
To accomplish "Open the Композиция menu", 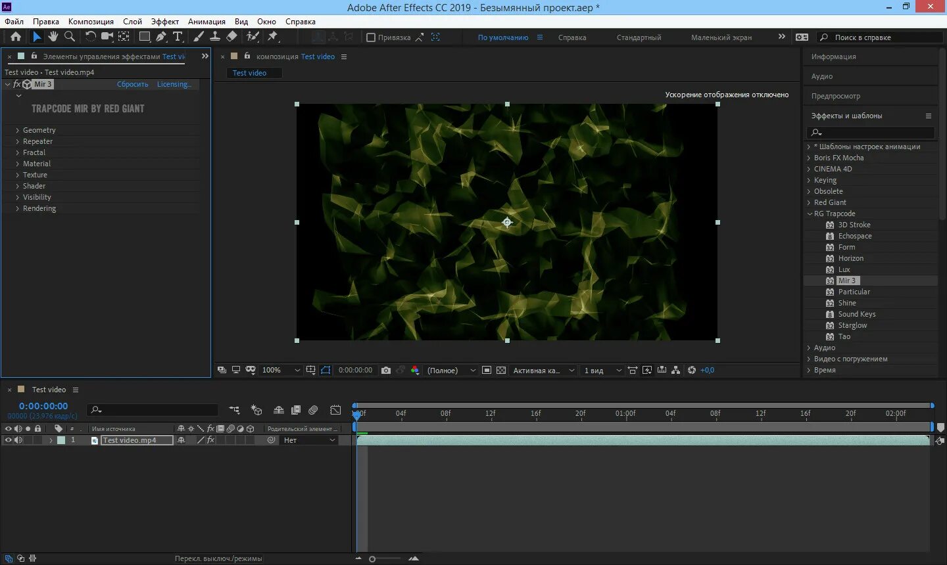I will [91, 21].
